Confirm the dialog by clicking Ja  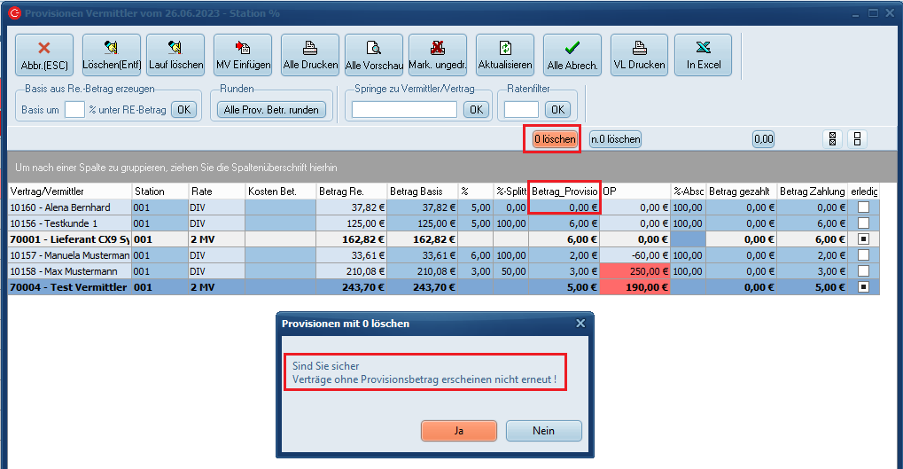pos(459,430)
